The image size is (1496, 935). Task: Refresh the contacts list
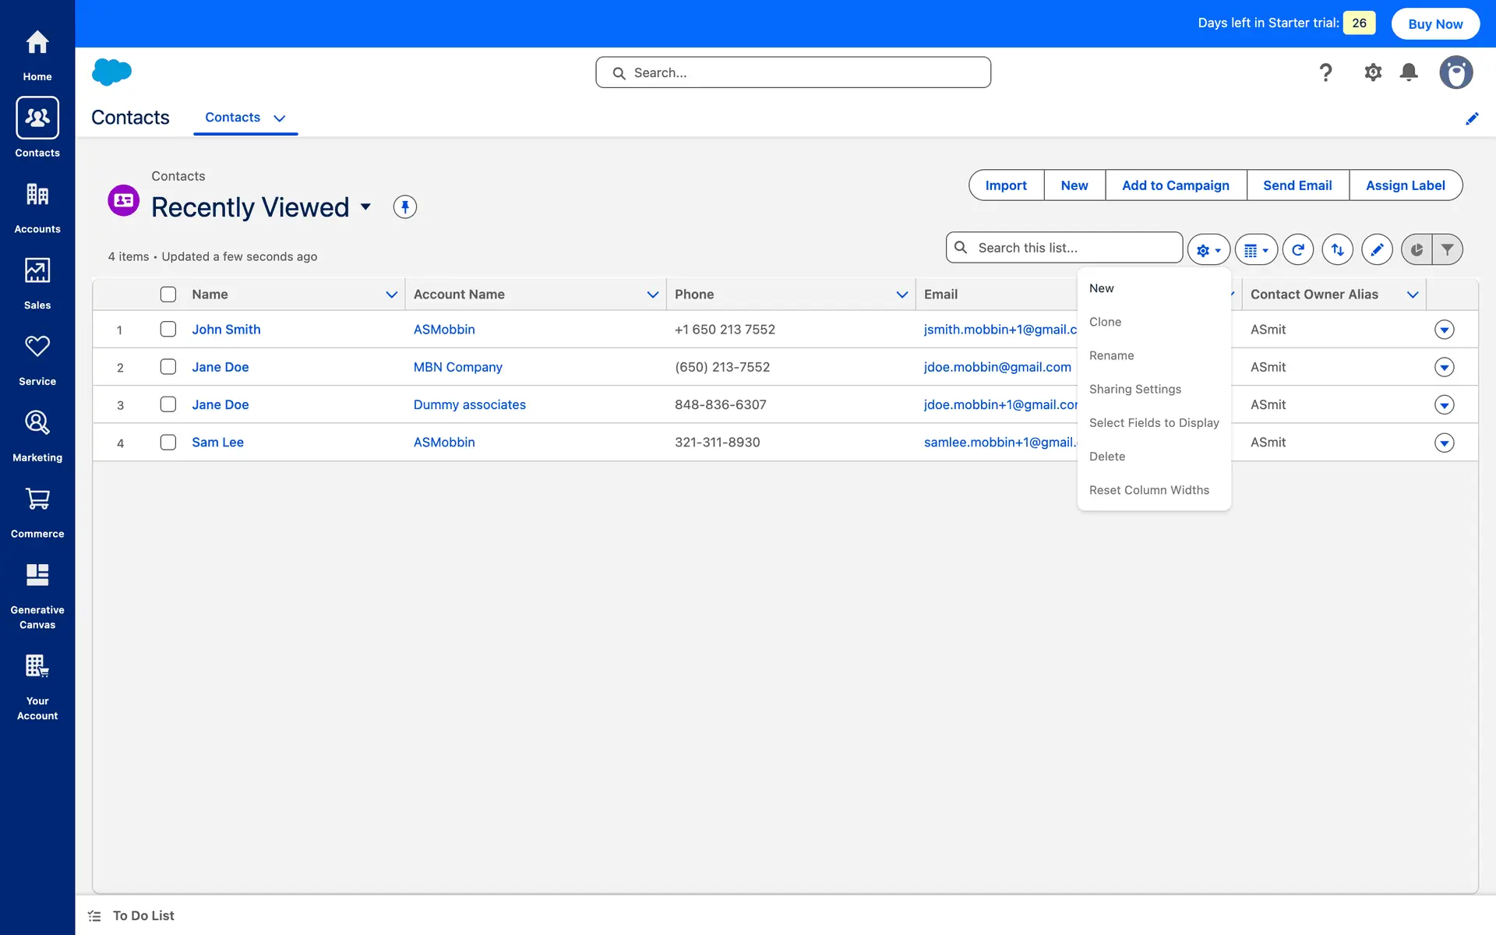pyautogui.click(x=1297, y=250)
